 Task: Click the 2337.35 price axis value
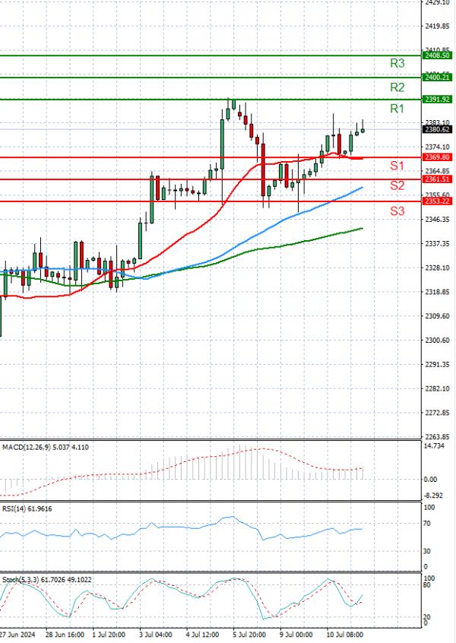pos(437,244)
